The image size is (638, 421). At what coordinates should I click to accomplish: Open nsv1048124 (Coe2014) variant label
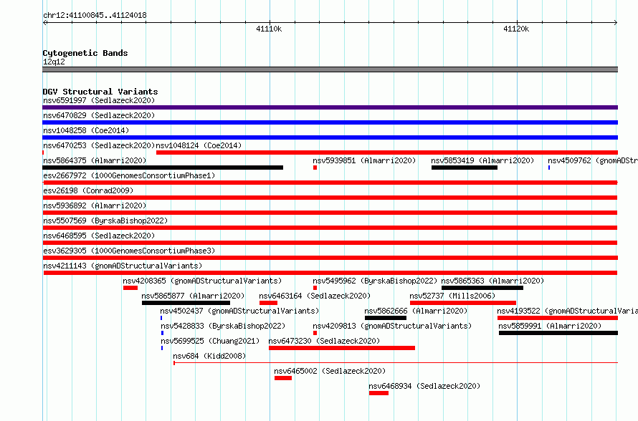(x=199, y=145)
